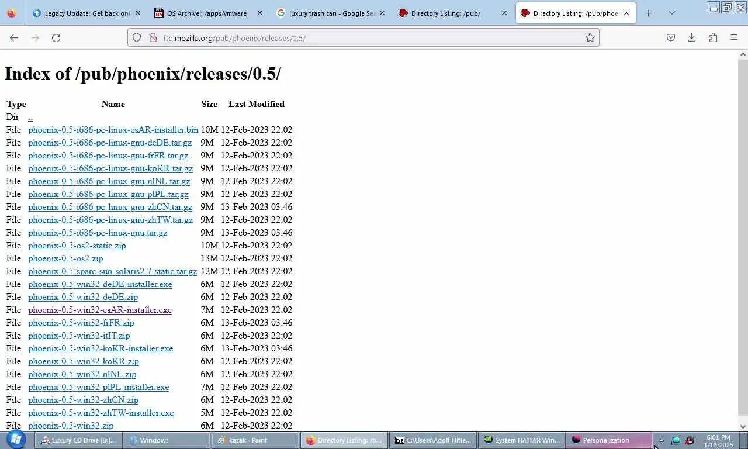The image size is (748, 449).
Task: Close the Legacy Update tab
Action: (x=138, y=13)
